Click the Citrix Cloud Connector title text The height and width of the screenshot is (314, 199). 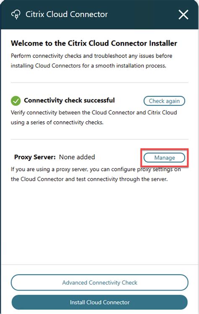point(66,14)
